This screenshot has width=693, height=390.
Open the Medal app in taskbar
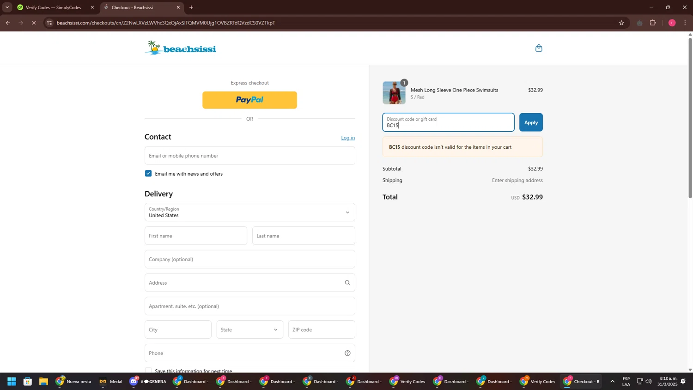point(111,382)
